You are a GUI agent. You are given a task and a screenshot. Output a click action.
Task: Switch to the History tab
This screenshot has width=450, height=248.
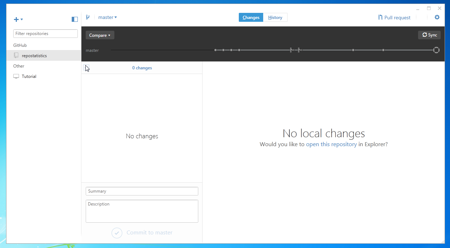[275, 18]
